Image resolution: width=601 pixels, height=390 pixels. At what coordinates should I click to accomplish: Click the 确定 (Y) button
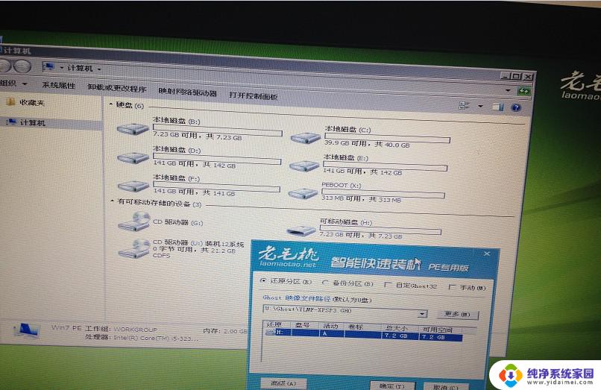(392, 386)
